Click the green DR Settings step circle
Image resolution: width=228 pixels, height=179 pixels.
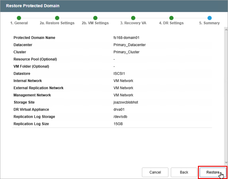(x=171, y=18)
